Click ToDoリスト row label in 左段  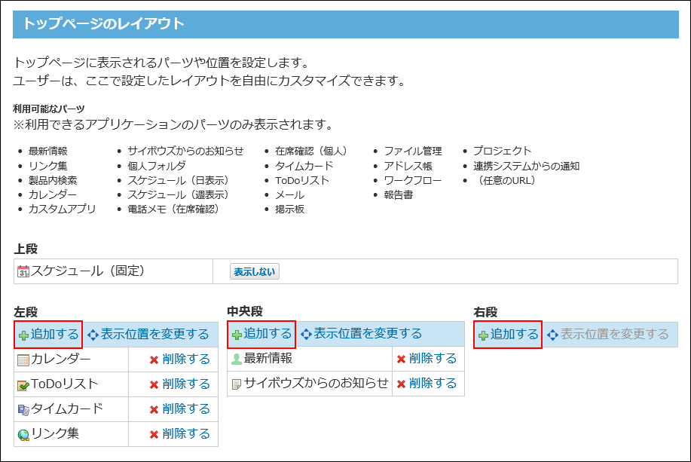[x=64, y=384]
